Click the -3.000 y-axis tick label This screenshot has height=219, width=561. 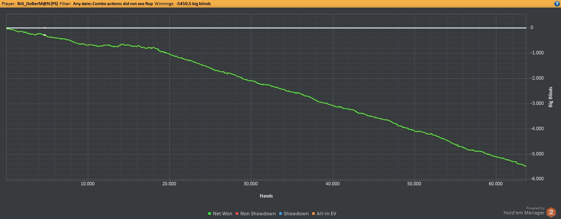[538, 103]
